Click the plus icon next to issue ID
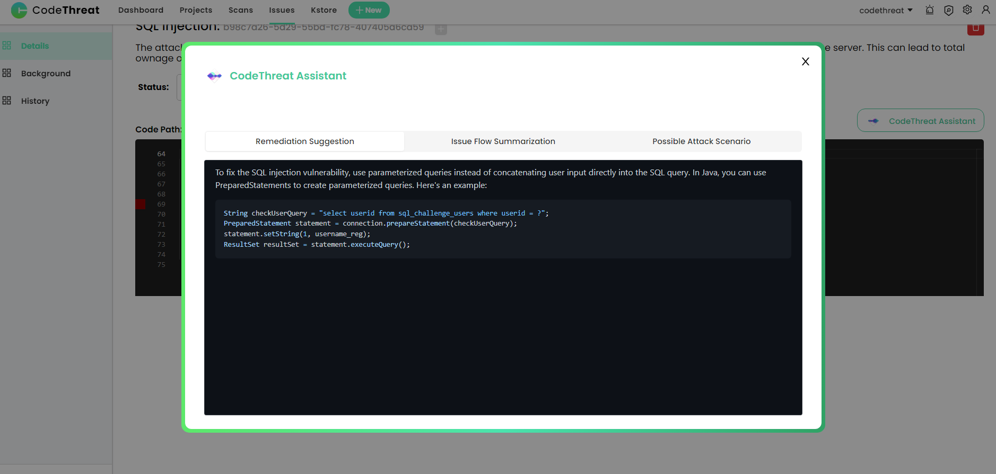Viewport: 996px width, 474px height. (441, 29)
